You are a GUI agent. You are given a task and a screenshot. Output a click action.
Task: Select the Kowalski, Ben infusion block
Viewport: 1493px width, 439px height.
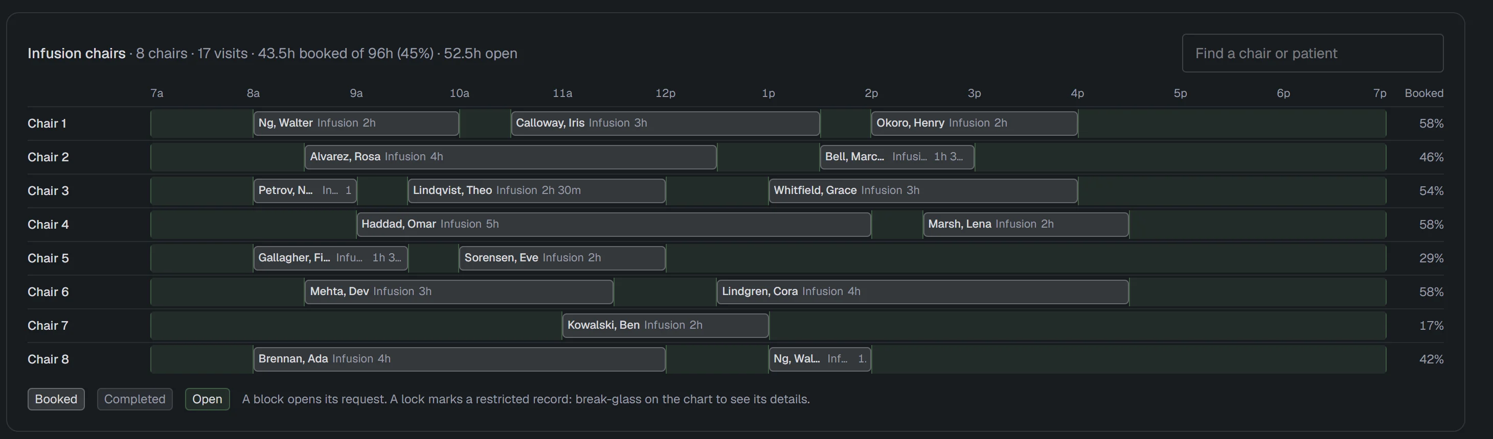click(x=665, y=325)
